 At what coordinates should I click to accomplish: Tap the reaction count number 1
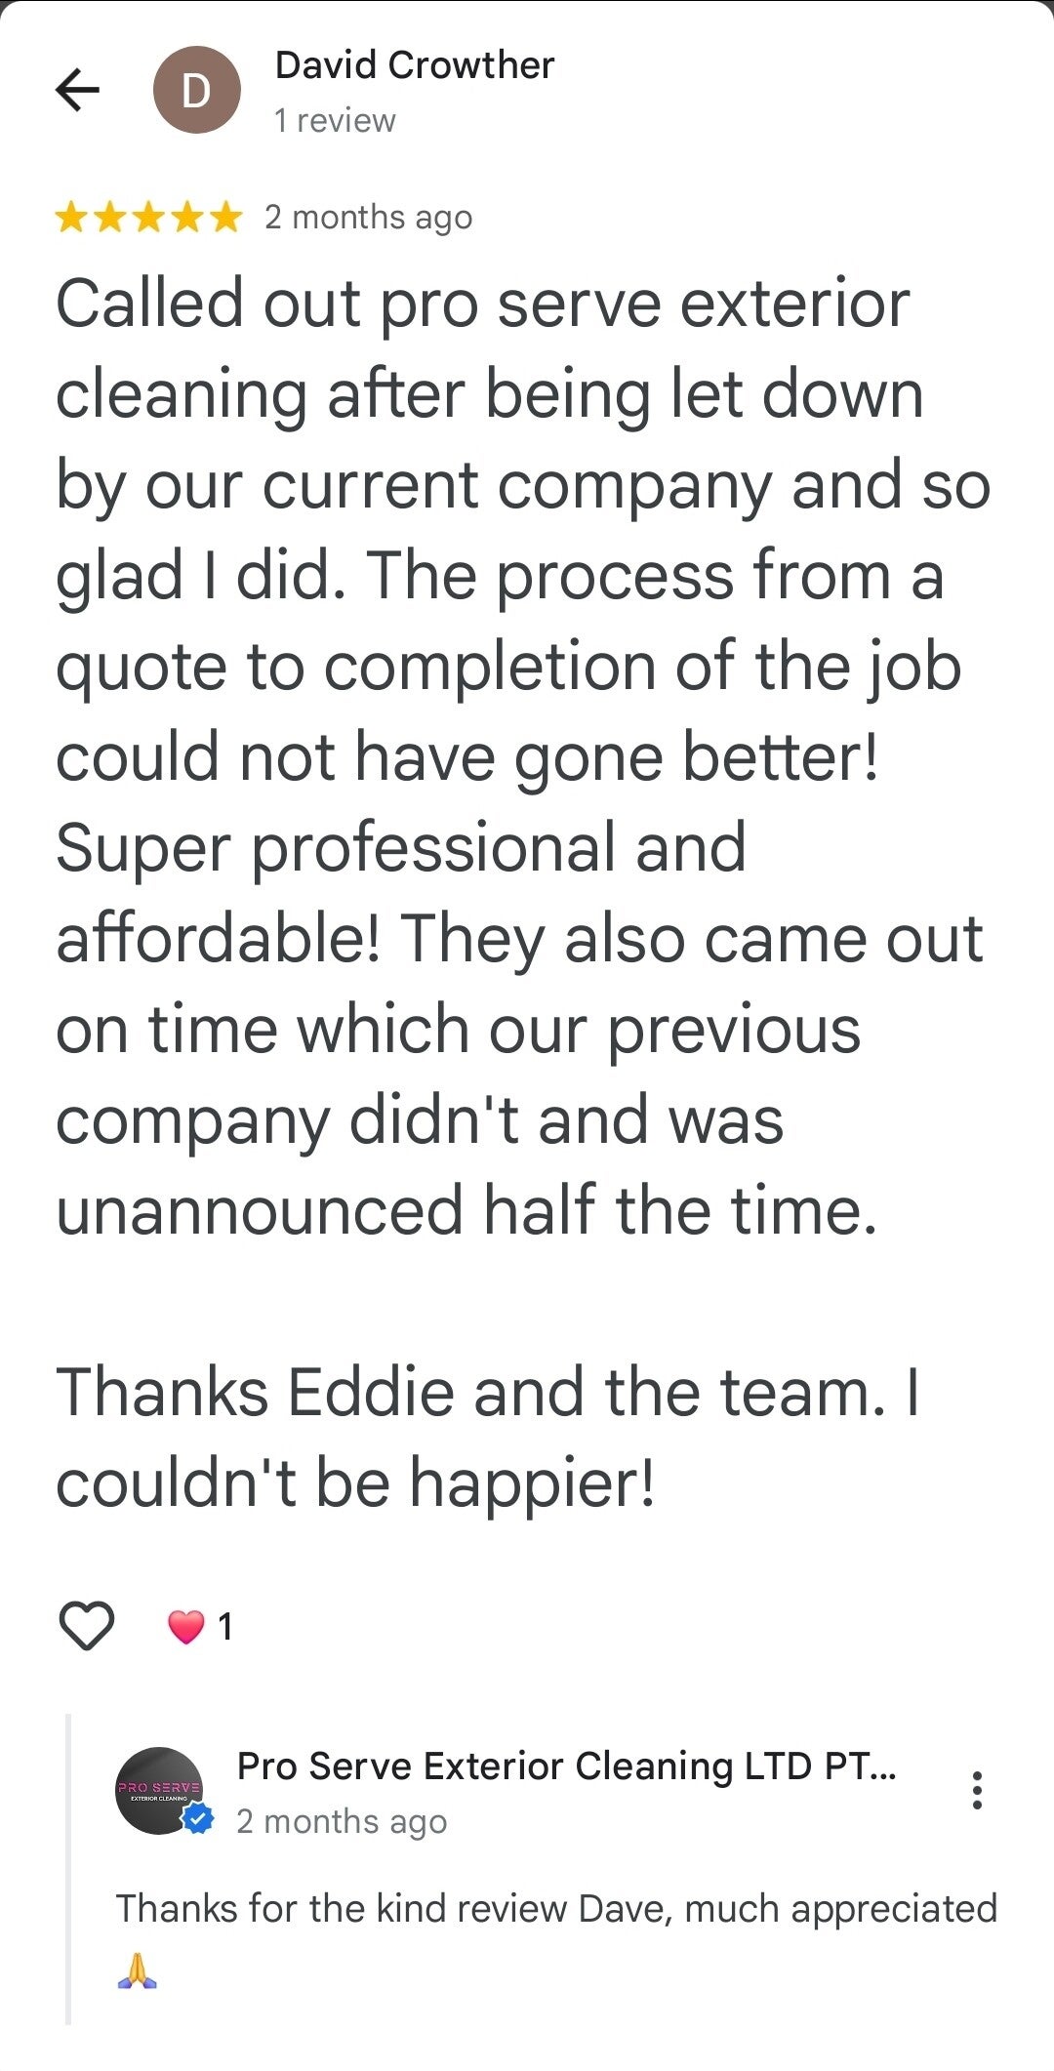tap(225, 1627)
